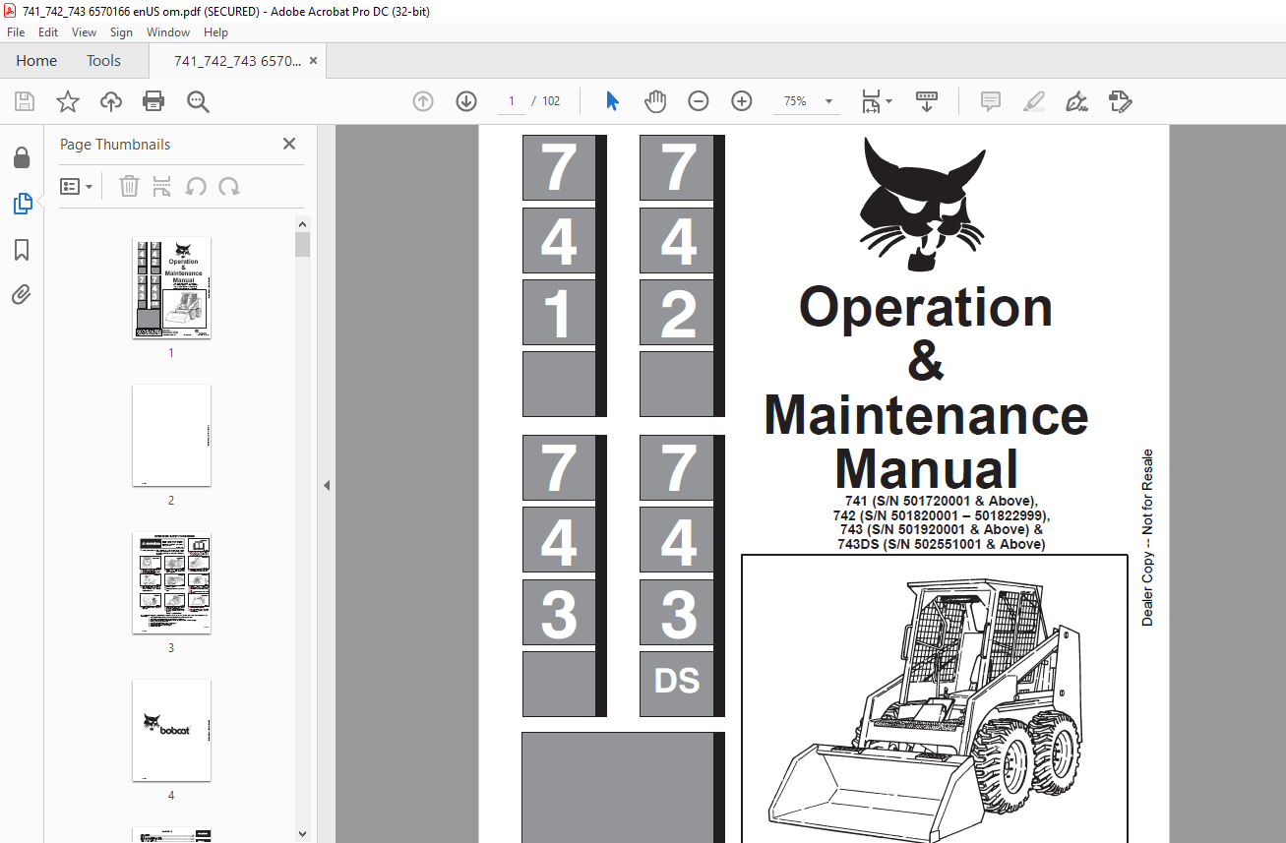Click the "741 (S/N 501720001 & Above)," line
This screenshot has height=843, width=1286.
coord(941,500)
